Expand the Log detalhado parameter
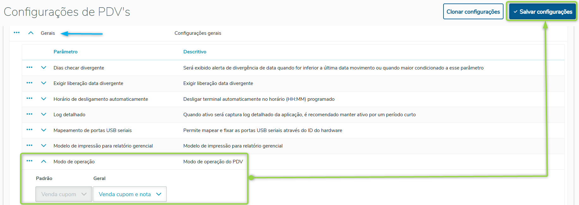 pyautogui.click(x=44, y=114)
